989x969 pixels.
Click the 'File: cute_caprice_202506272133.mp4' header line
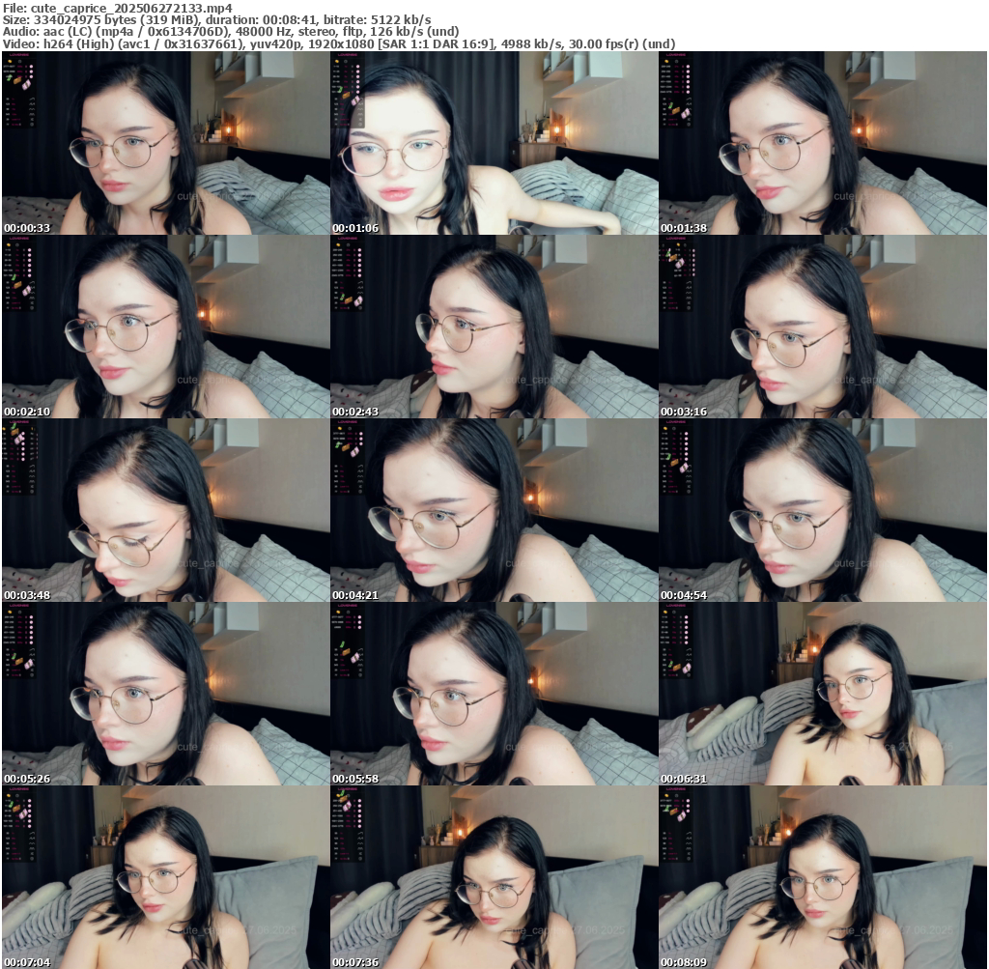(x=117, y=8)
